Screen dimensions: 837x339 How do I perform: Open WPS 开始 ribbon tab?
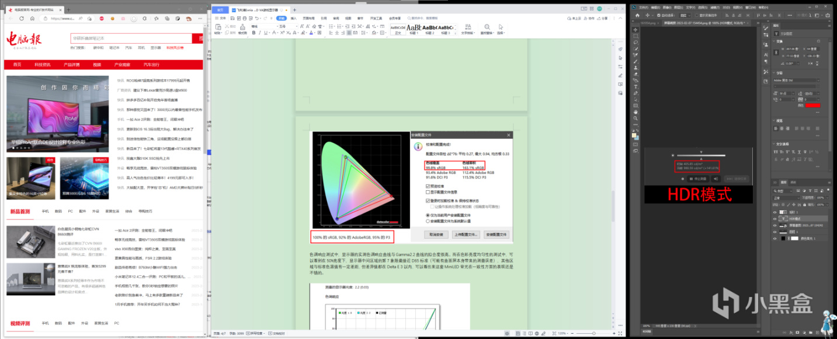pos(282,18)
